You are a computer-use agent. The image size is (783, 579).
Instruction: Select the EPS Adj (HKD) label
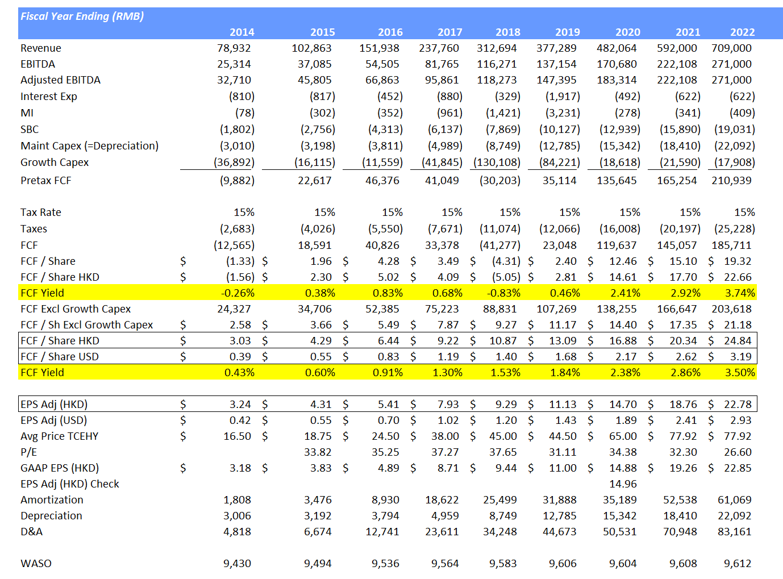[54, 405]
